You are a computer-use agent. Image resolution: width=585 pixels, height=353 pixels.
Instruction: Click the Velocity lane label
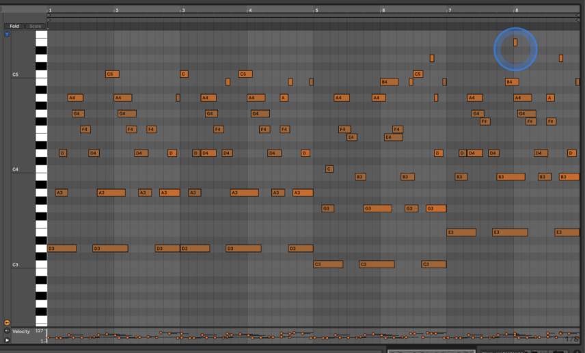click(x=21, y=331)
